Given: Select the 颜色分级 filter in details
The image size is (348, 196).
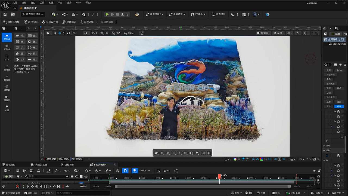Looking at the screenshot, I should pos(331,75).
